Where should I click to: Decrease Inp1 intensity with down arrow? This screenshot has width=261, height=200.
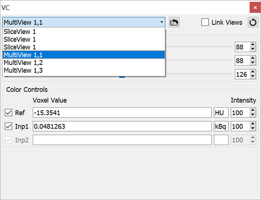coord(253,129)
